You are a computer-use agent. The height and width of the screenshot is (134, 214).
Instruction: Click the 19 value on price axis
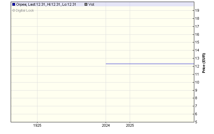pyautogui.click(x=197, y=10)
